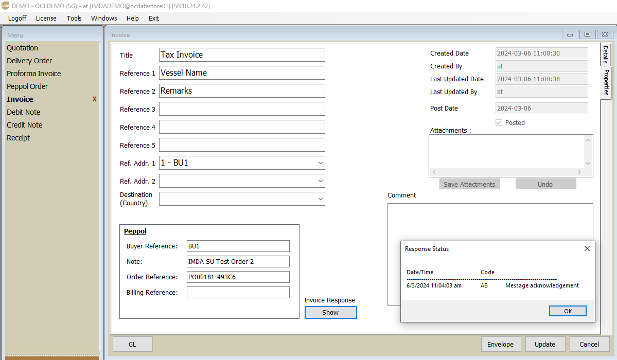Expand the Ref. Addr. 1 dropdown

pyautogui.click(x=320, y=163)
